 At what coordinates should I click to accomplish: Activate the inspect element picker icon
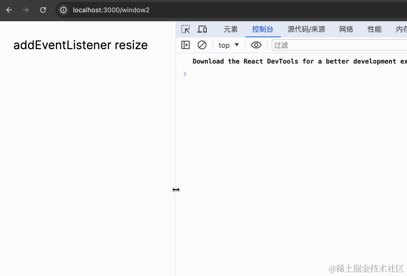coord(186,29)
